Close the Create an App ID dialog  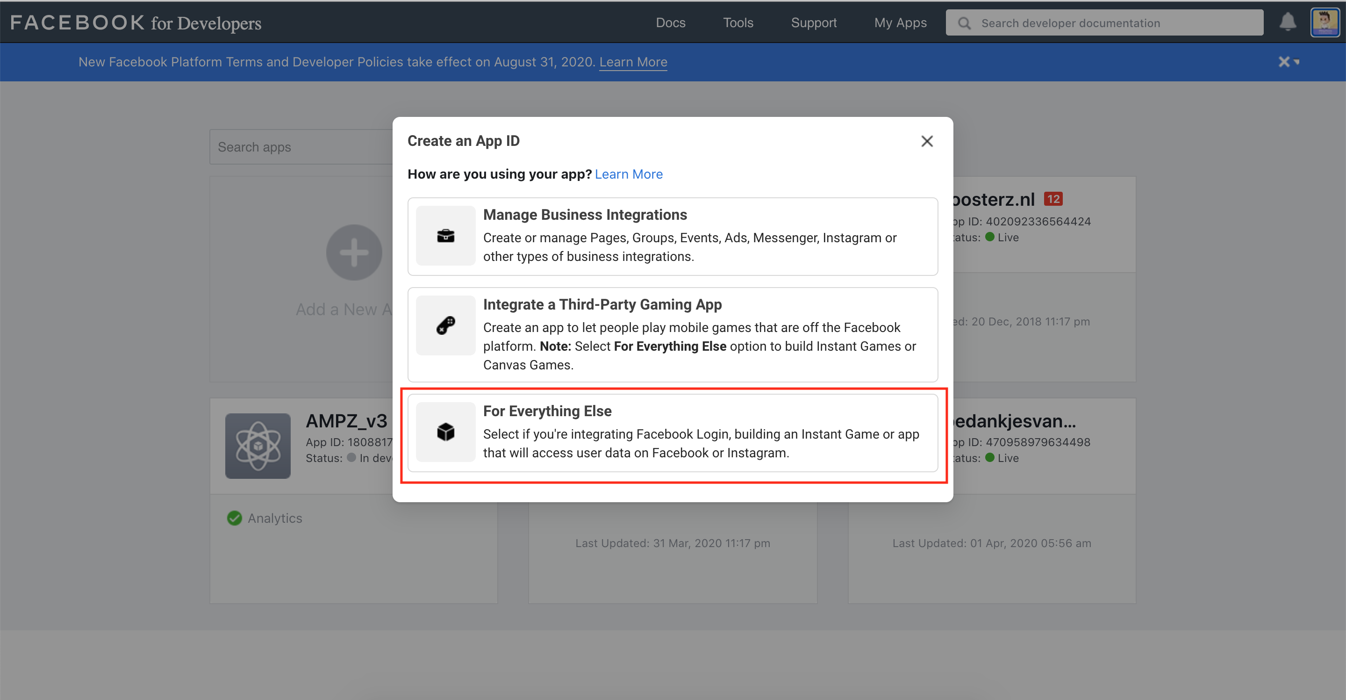click(927, 141)
